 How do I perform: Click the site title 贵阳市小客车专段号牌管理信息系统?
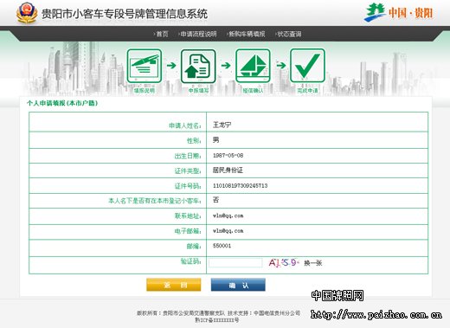click(125, 14)
